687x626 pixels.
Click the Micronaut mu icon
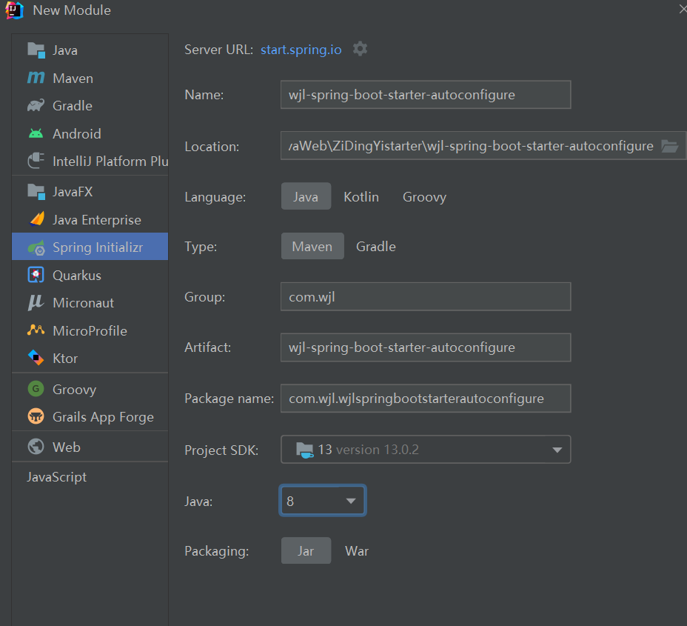tap(36, 302)
